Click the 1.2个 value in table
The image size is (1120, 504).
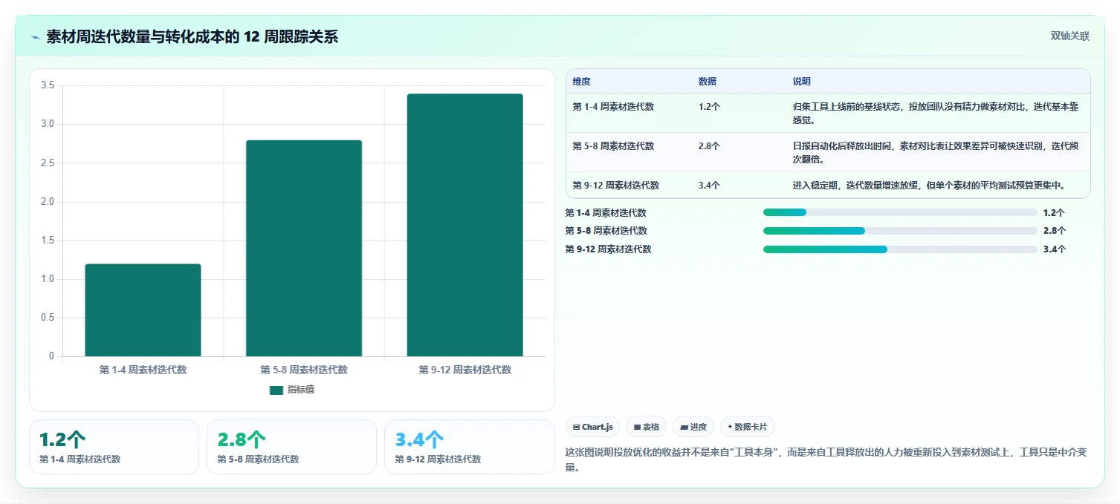tap(709, 107)
